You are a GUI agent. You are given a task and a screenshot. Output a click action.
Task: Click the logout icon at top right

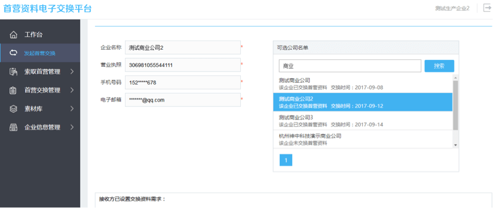click(x=487, y=8)
